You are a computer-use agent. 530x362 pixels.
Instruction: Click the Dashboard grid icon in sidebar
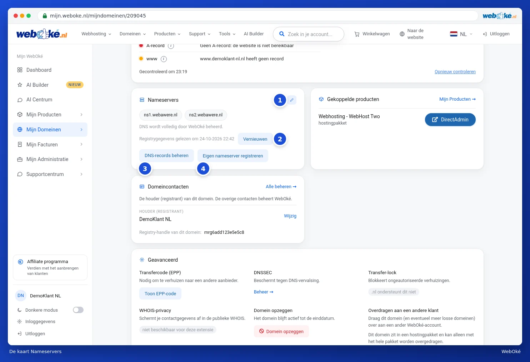pyautogui.click(x=20, y=70)
